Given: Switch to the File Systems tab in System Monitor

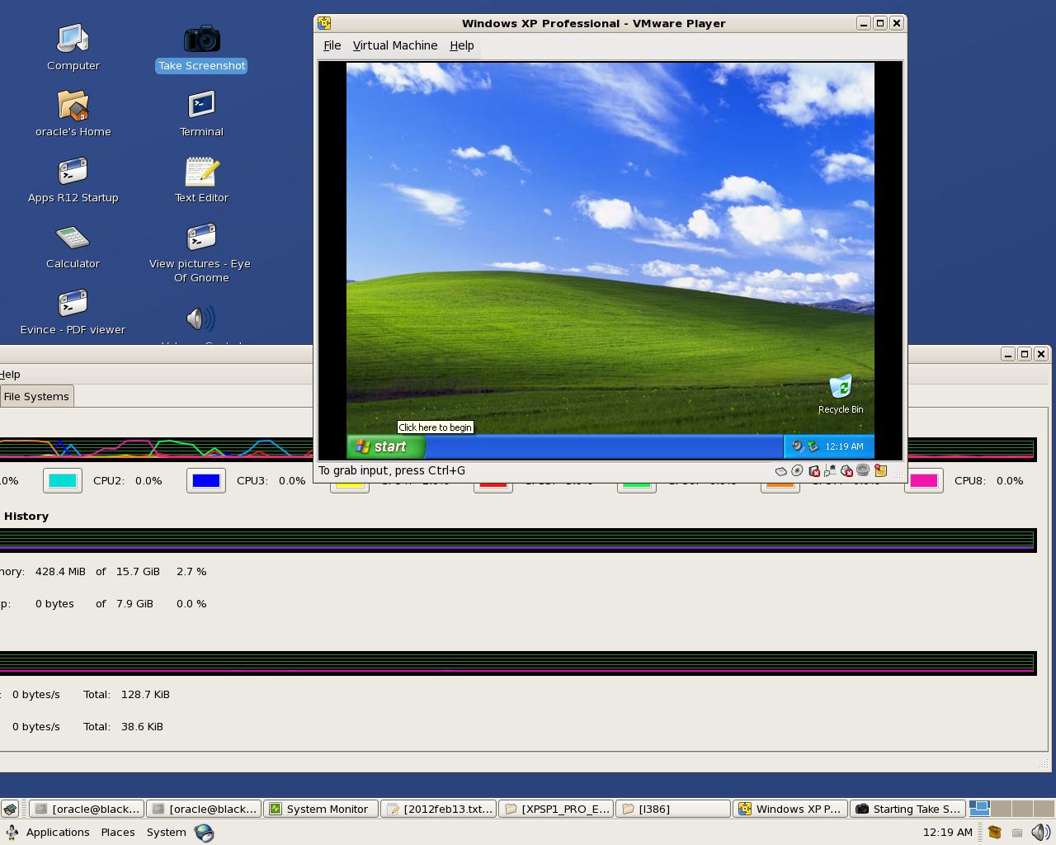Looking at the screenshot, I should 37,396.
